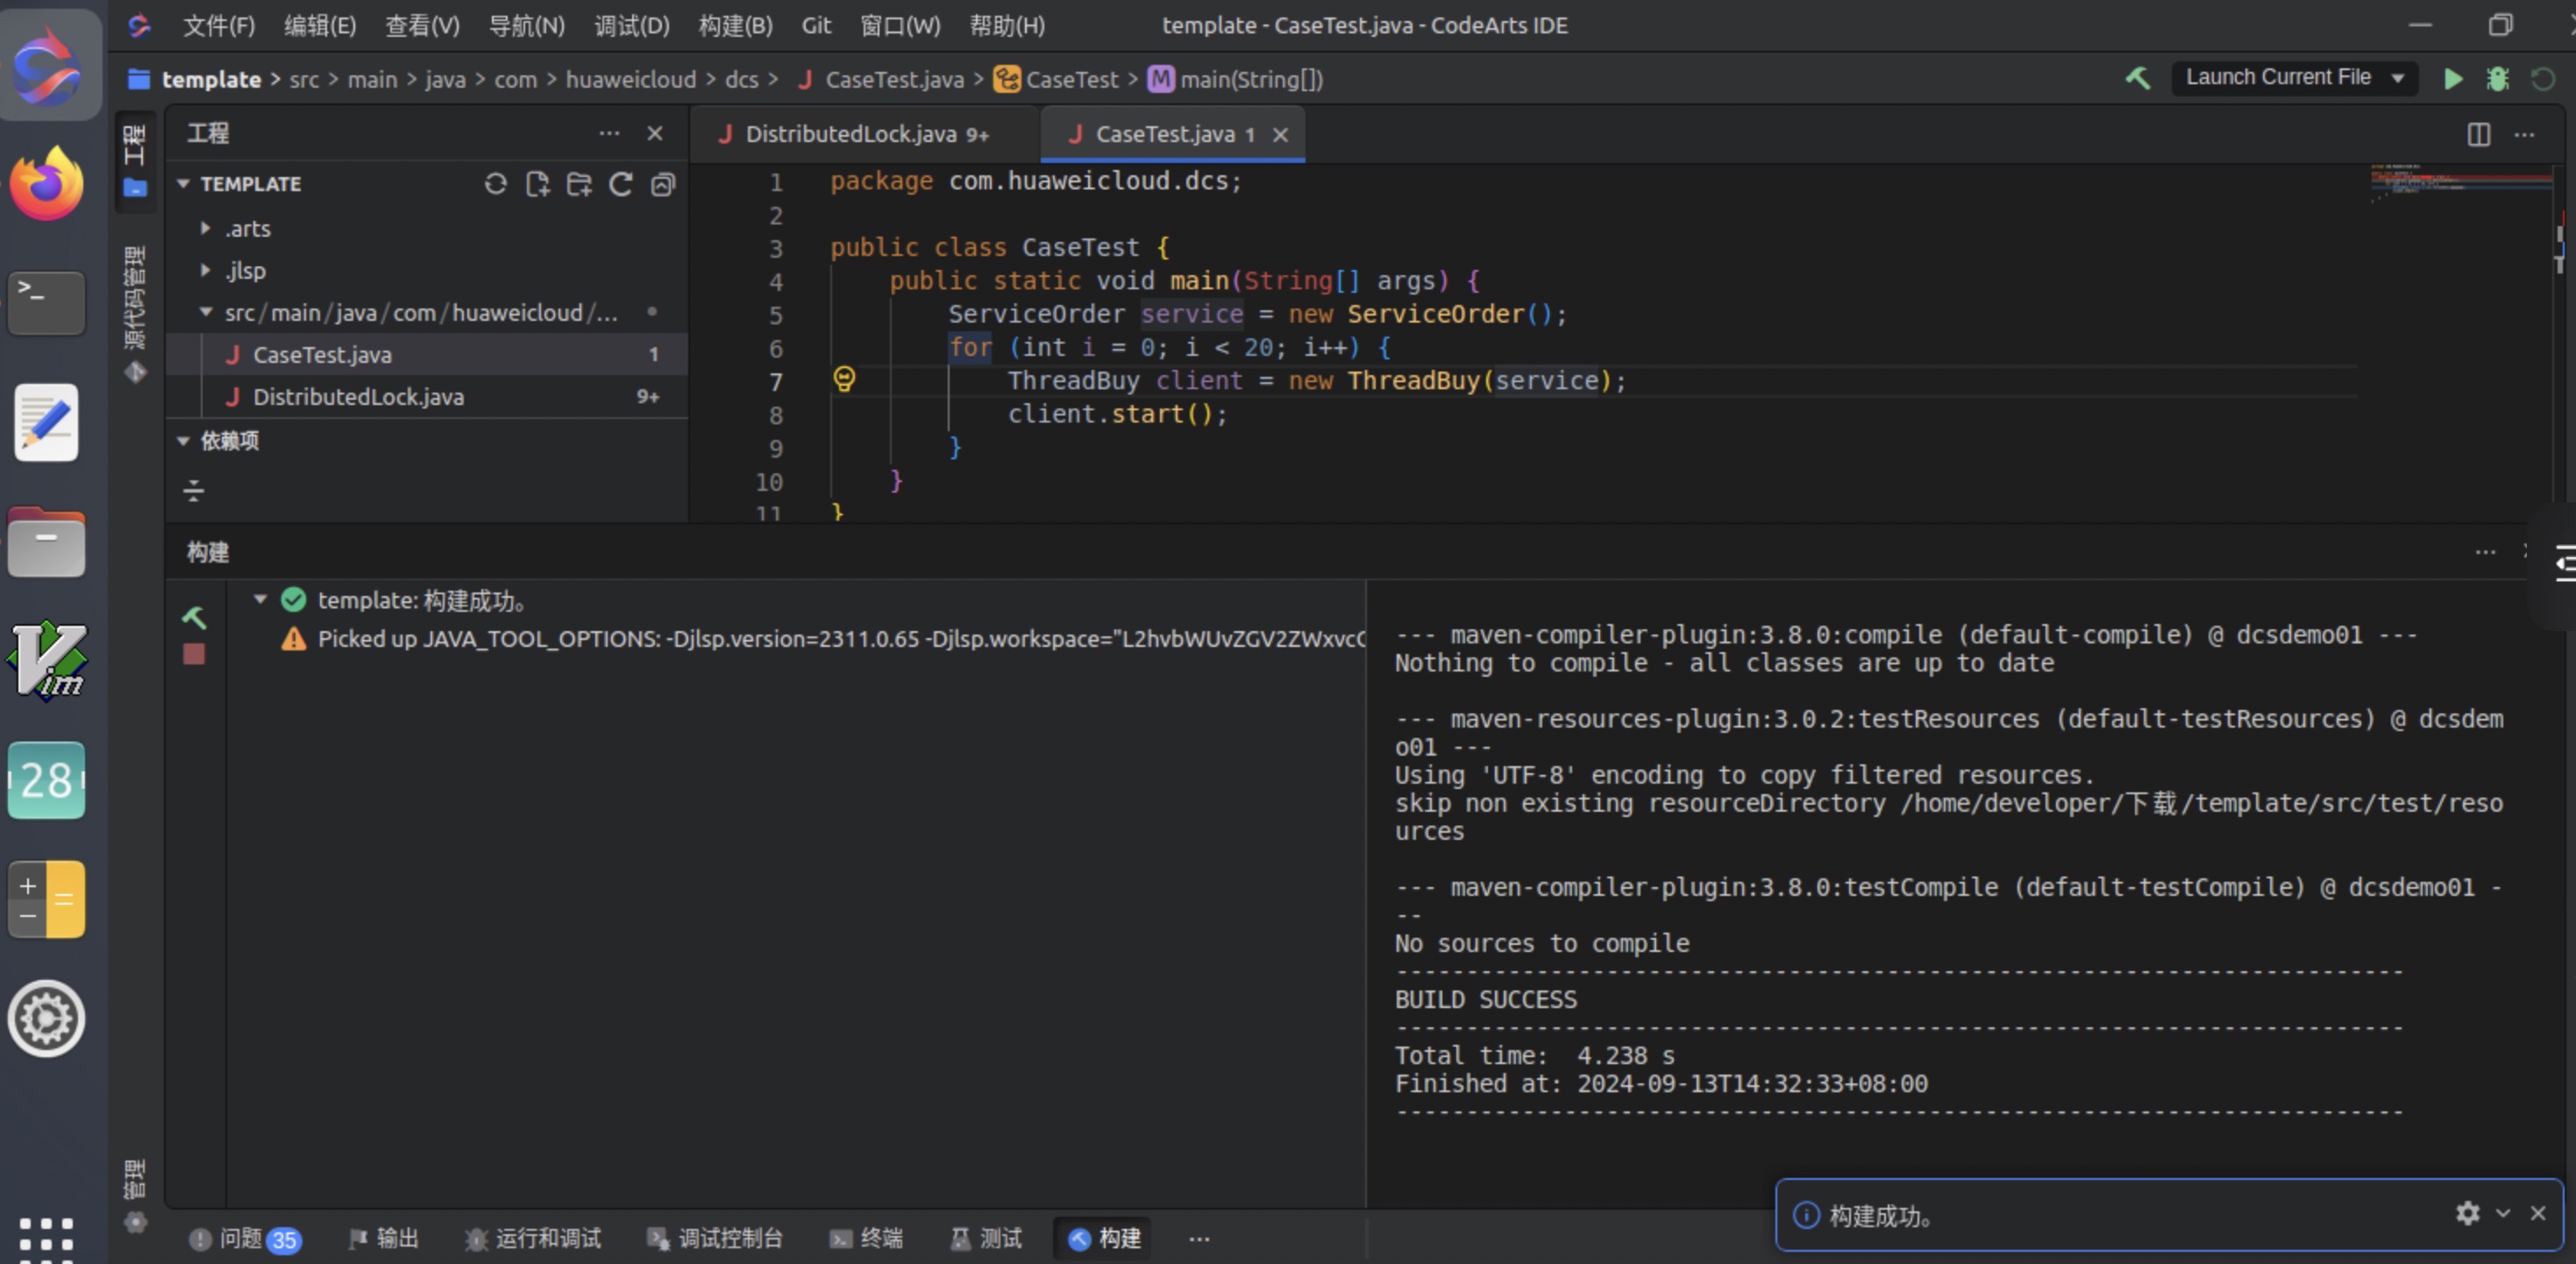The image size is (2576, 1264).
Task: Click the split editor icon
Action: (2478, 135)
